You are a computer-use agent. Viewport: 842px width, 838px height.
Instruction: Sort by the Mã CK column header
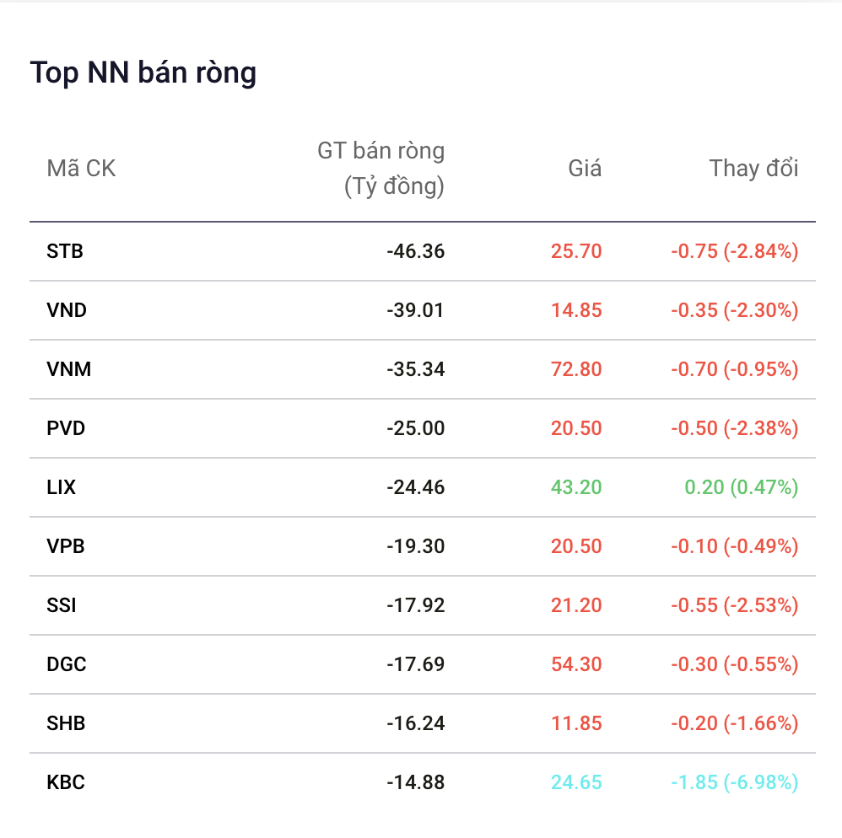(x=81, y=169)
